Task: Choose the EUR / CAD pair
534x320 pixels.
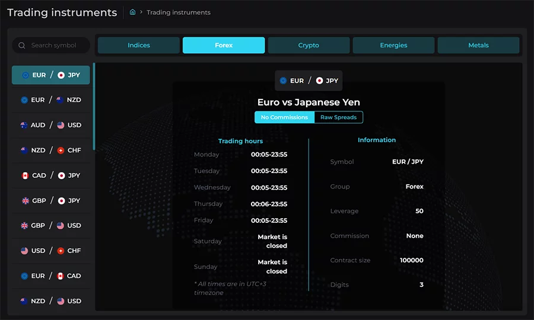Action: 51,276
